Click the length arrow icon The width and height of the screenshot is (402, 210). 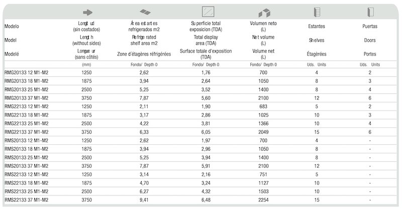[x=87, y=12]
